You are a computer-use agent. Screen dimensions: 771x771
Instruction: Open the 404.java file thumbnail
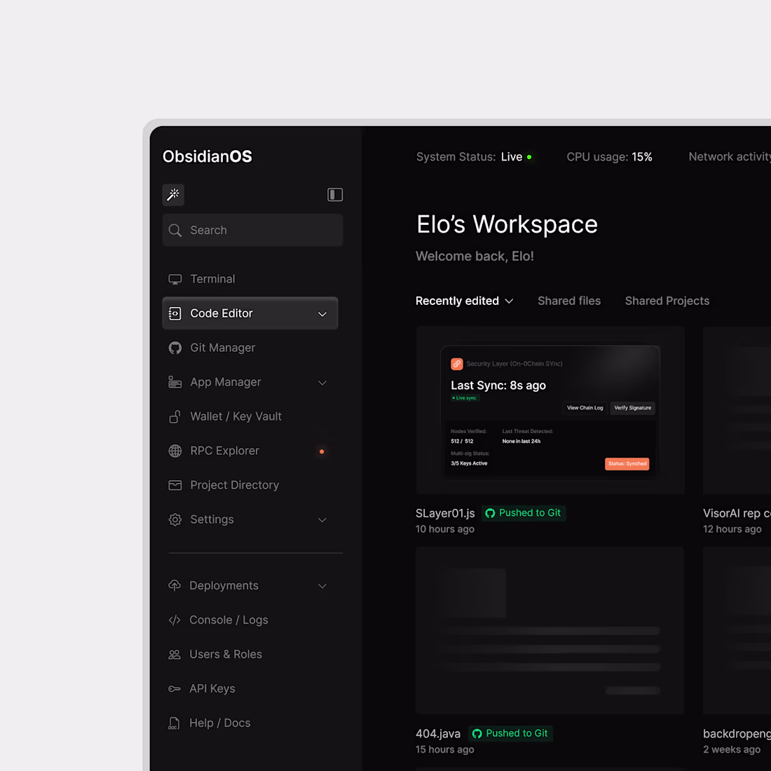tap(550, 630)
